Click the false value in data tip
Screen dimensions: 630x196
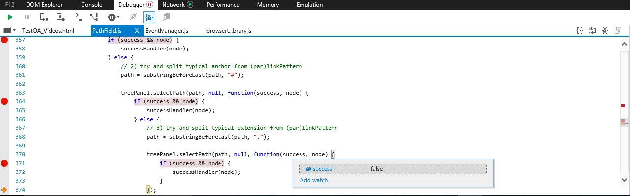point(377,169)
